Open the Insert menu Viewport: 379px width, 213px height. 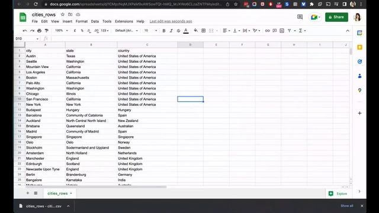click(67, 21)
